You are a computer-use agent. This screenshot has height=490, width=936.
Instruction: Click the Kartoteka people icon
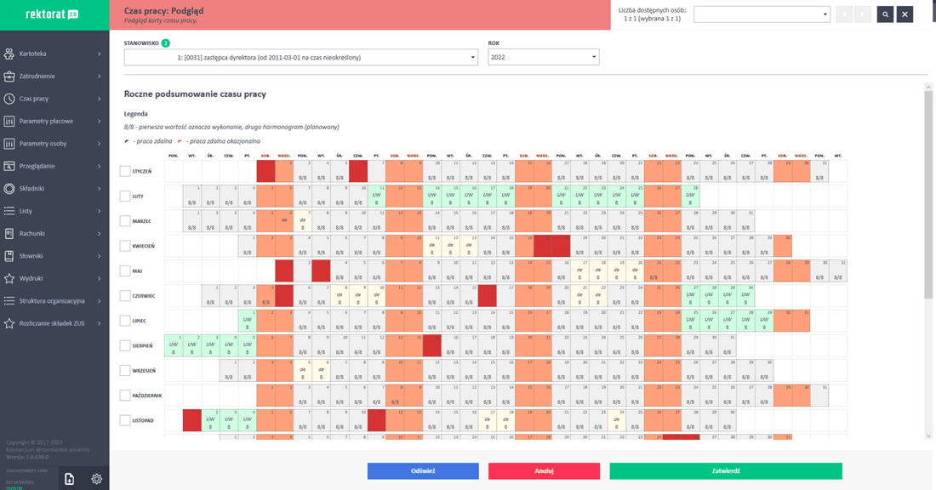tap(9, 54)
